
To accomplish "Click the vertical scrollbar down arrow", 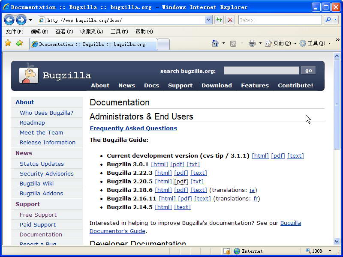I will pyautogui.click(x=337, y=241).
